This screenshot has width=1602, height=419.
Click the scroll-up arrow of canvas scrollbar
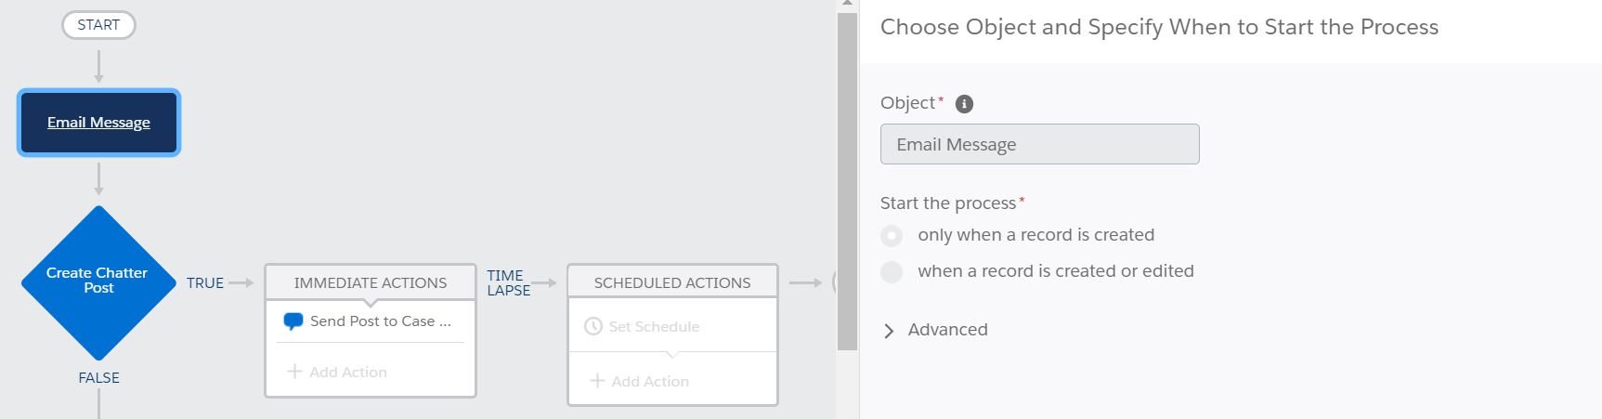846,5
